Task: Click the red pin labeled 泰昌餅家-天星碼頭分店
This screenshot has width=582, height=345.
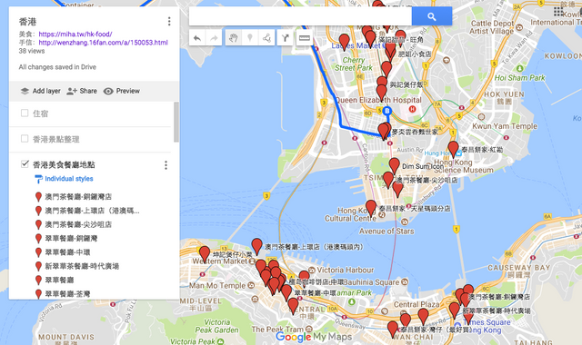Action: click(x=371, y=208)
